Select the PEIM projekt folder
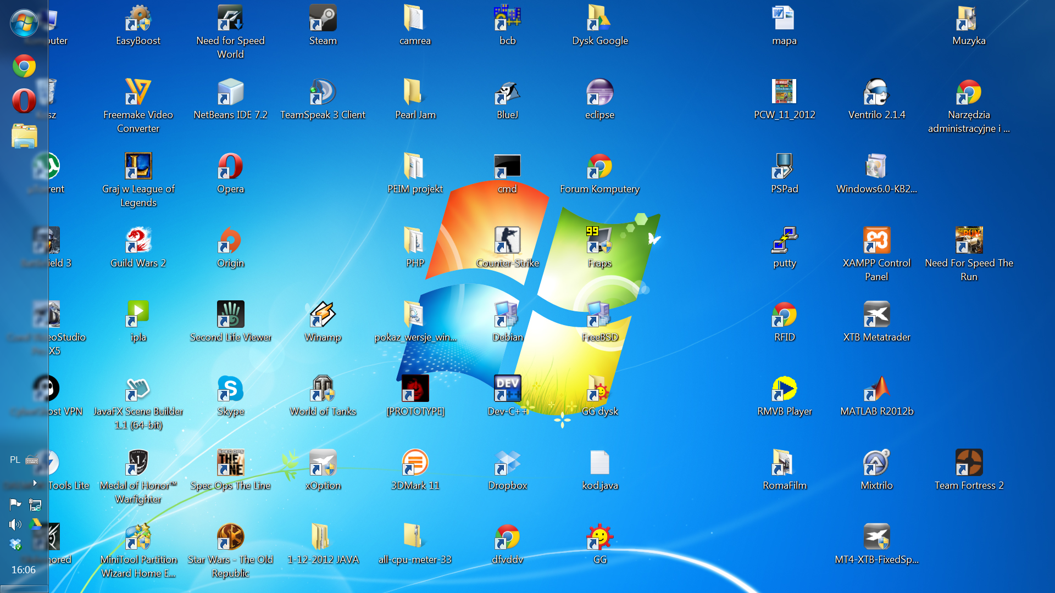The width and height of the screenshot is (1055, 593). point(415,174)
